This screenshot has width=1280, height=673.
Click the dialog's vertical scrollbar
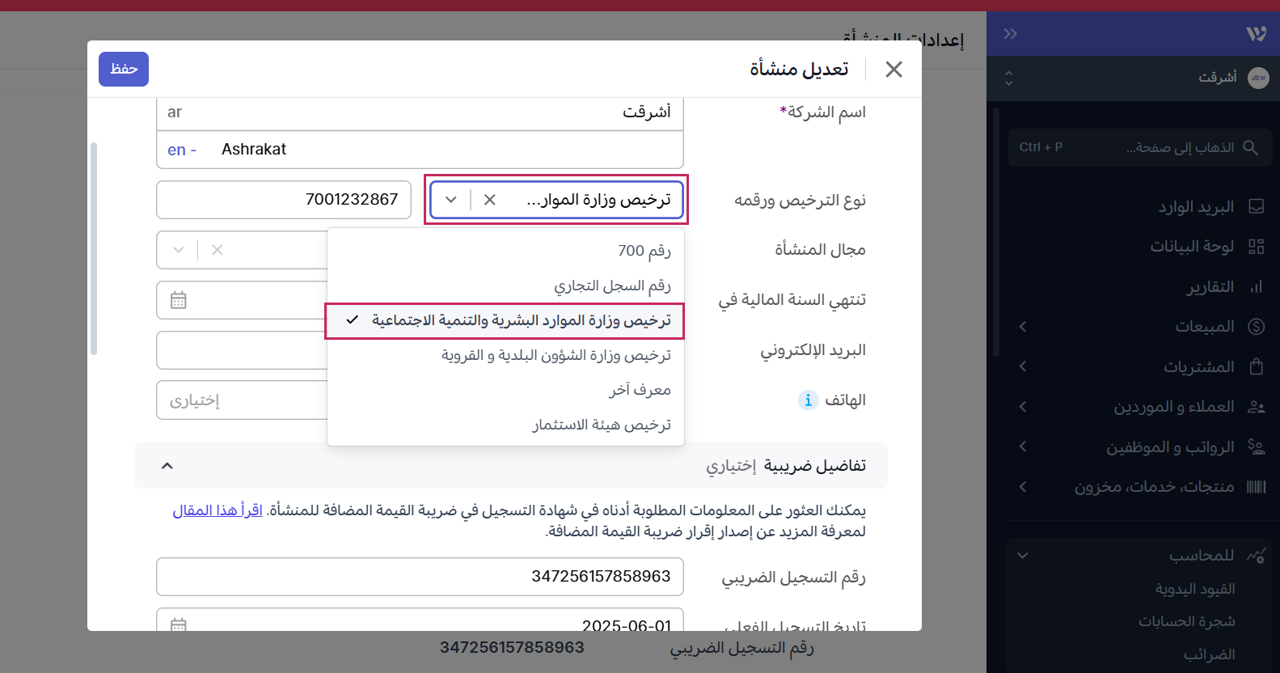click(x=94, y=249)
